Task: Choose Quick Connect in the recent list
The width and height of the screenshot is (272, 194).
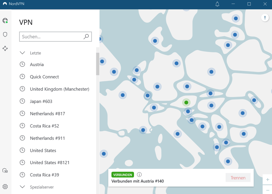Action: pyautogui.click(x=44, y=77)
